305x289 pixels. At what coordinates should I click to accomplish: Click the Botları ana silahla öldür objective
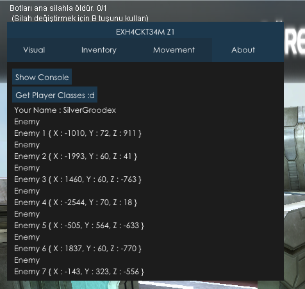point(58,8)
